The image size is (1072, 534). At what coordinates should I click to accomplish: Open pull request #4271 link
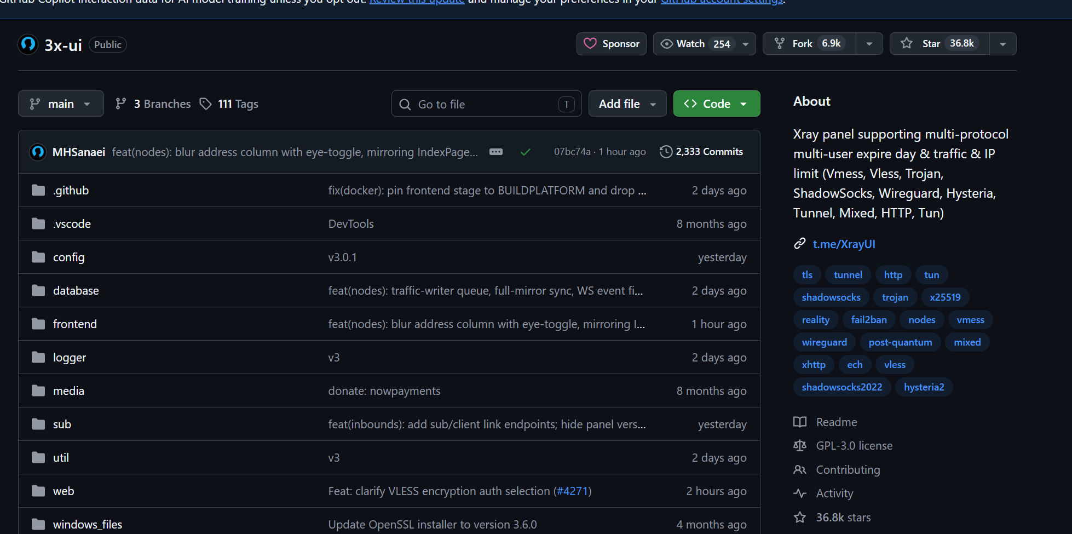pos(572,491)
